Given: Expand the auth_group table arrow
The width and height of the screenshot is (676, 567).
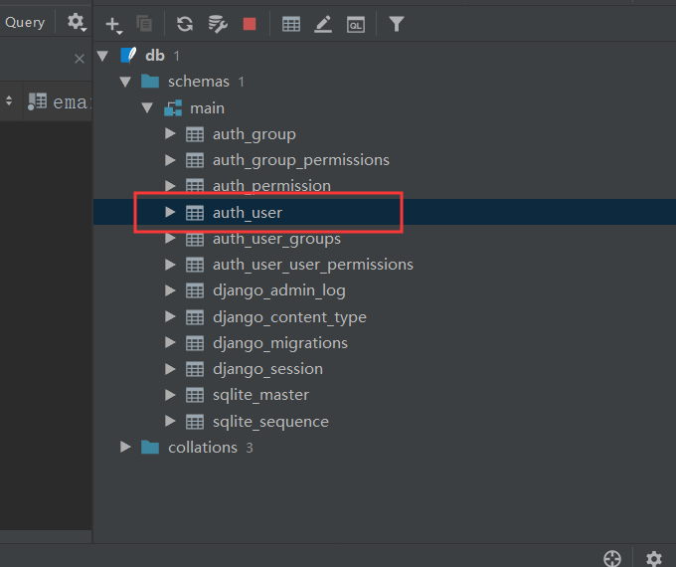Looking at the screenshot, I should click(170, 133).
